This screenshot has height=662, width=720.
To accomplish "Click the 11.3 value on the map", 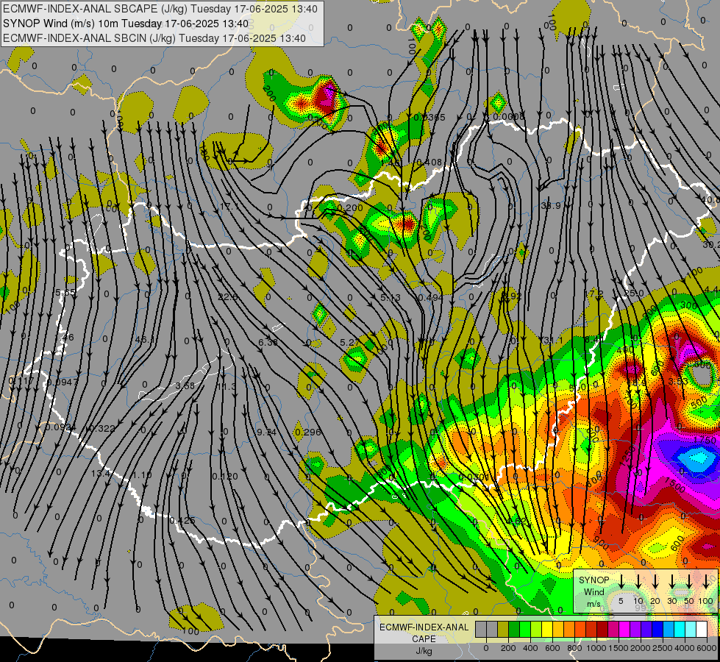I will (227, 387).
